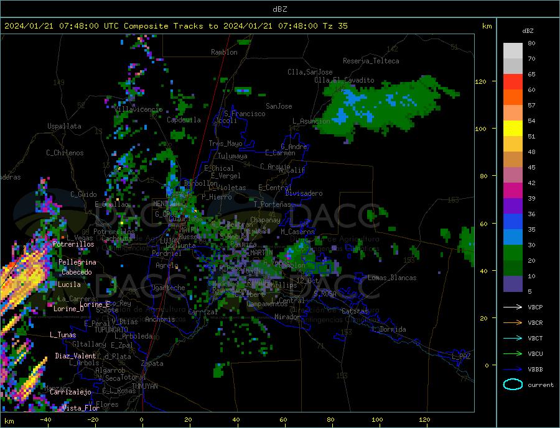This screenshot has height=428, width=560.
Task: Click the L_Dormida map label
Action: tap(390, 329)
